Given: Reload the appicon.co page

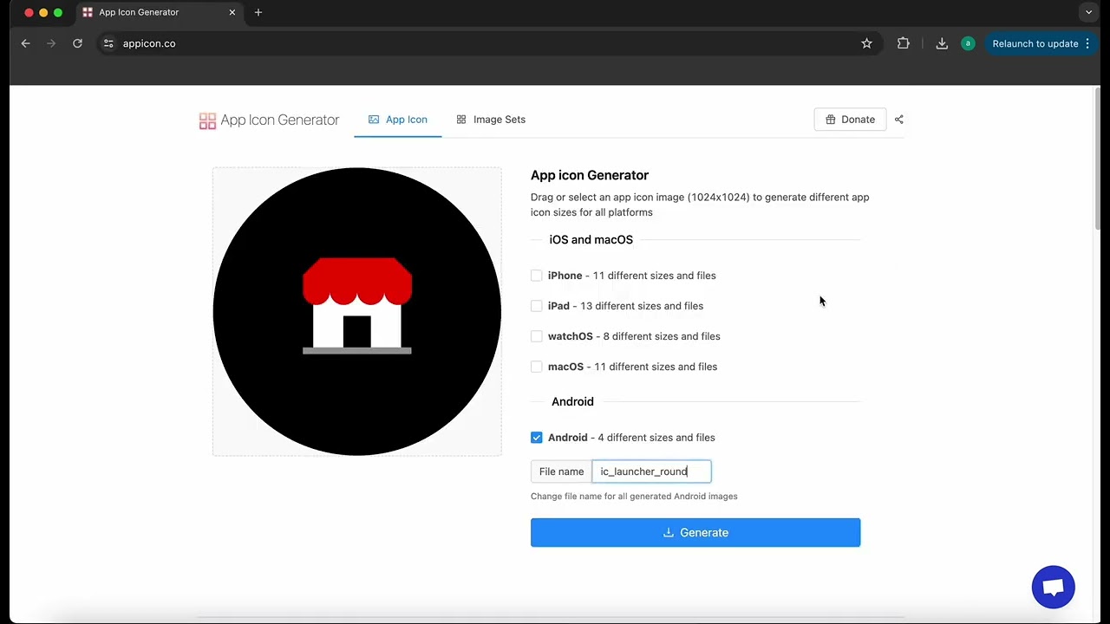Looking at the screenshot, I should [77, 43].
